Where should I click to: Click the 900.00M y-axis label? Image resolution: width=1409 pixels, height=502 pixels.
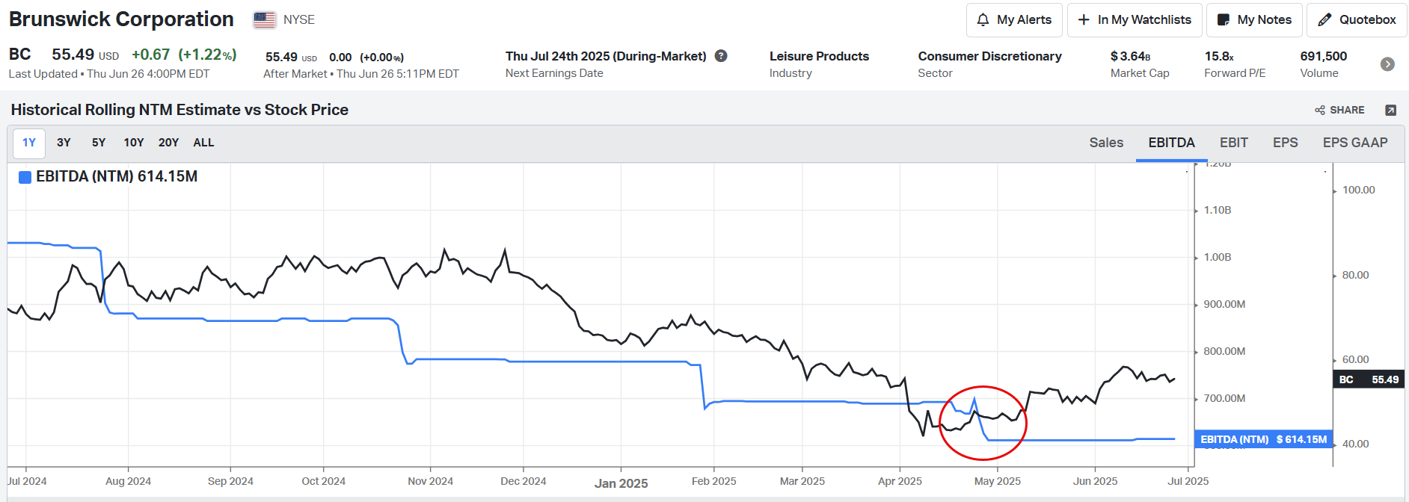click(x=1224, y=304)
